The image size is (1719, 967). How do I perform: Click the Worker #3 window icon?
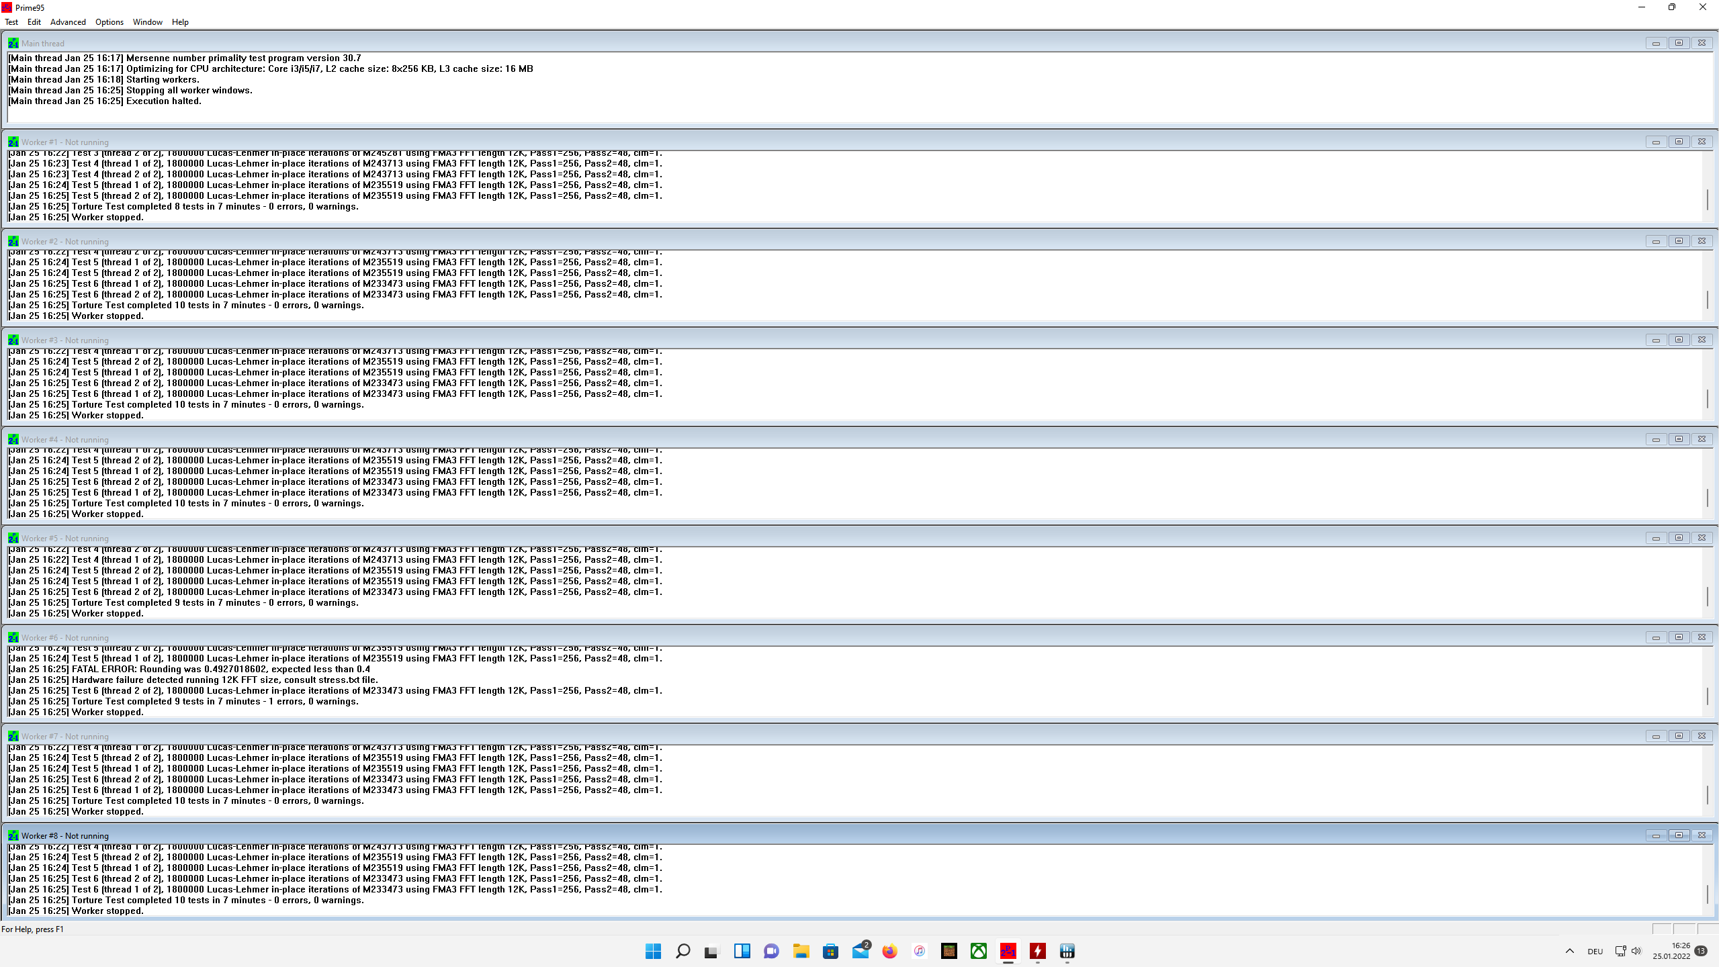click(13, 340)
